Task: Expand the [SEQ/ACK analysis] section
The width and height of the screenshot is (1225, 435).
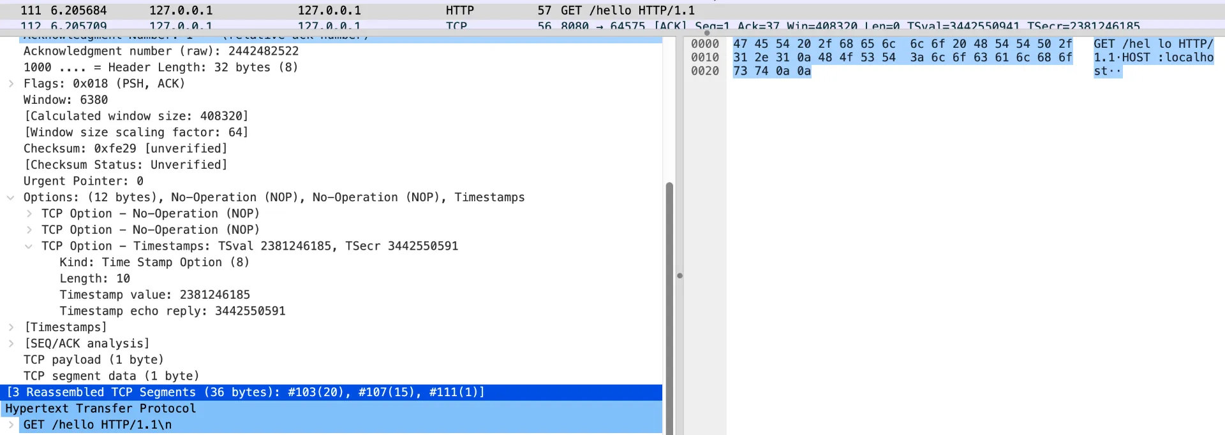Action: pos(11,344)
